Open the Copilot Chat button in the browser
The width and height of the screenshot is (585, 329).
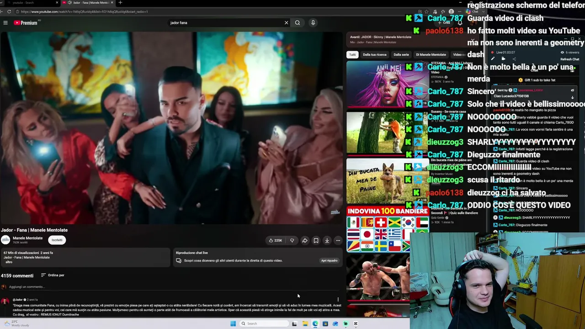[x=472, y=11]
